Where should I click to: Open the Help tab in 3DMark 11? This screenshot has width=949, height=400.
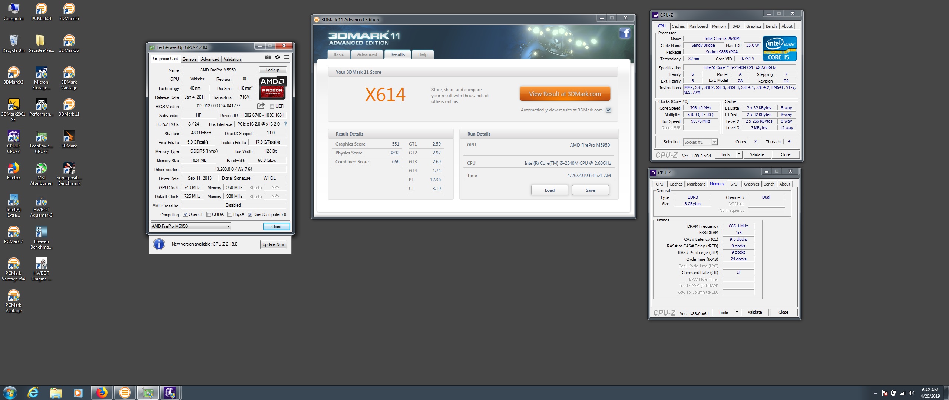point(423,54)
